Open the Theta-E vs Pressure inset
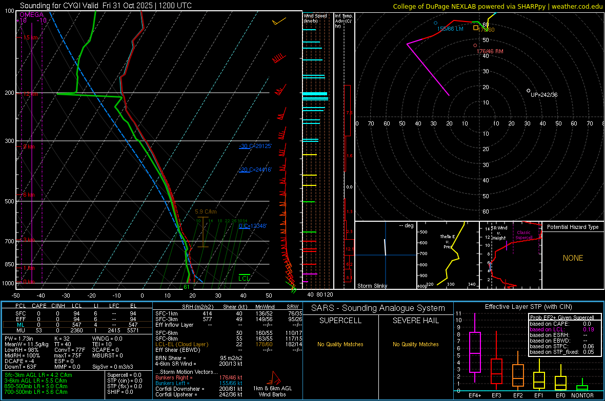The width and height of the screenshot is (605, 401). coord(448,255)
